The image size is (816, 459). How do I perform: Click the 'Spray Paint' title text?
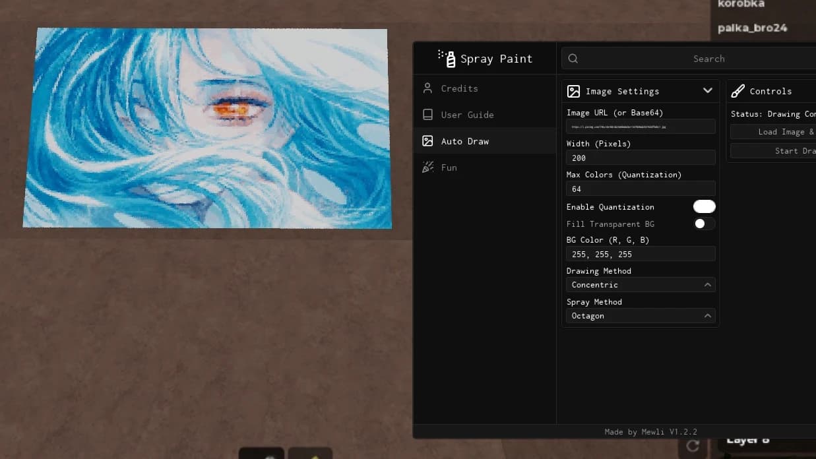(496, 59)
